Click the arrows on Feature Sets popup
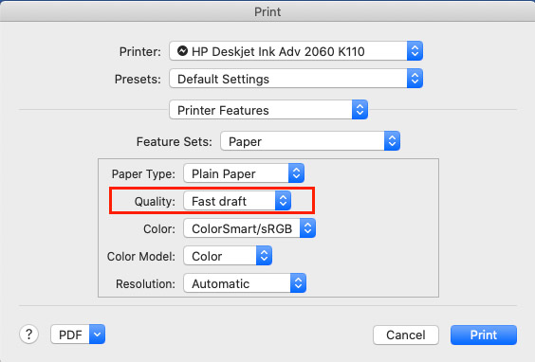Viewport: 535px width, 362px height. [x=392, y=141]
